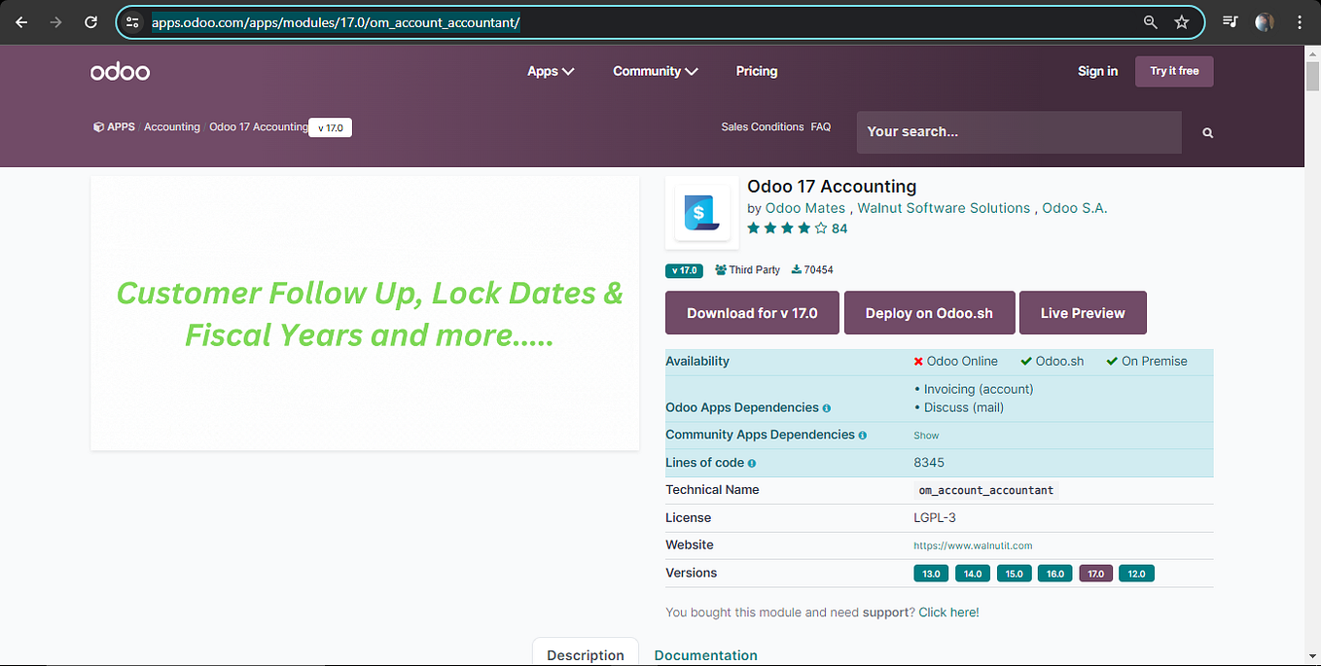Screen dimensions: 1321x666
Task: Click the browser profile avatar
Action: click(x=1264, y=21)
